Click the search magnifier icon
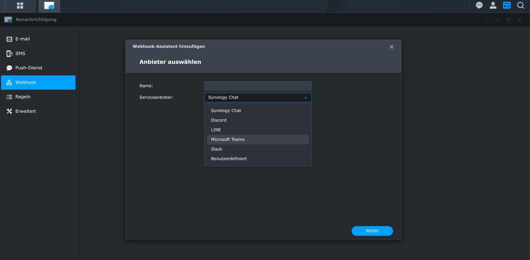 (x=520, y=6)
